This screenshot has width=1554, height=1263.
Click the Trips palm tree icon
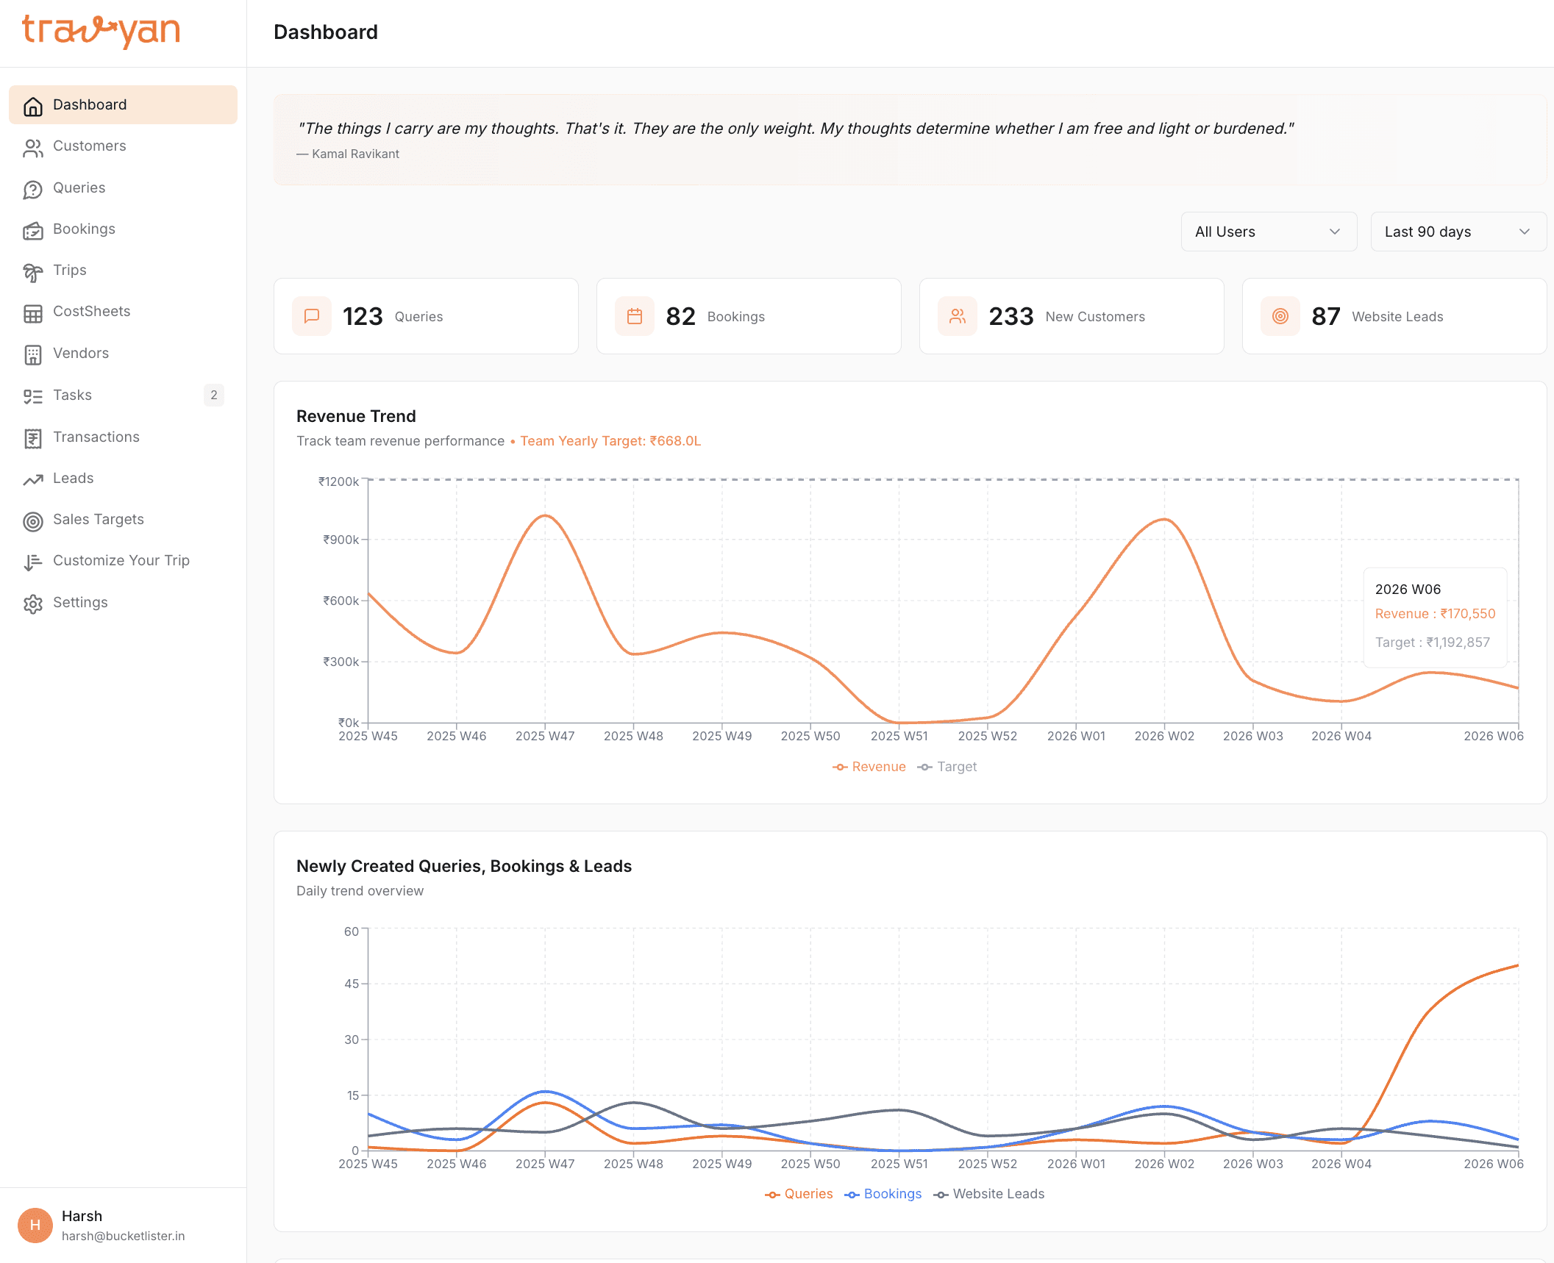click(x=32, y=271)
